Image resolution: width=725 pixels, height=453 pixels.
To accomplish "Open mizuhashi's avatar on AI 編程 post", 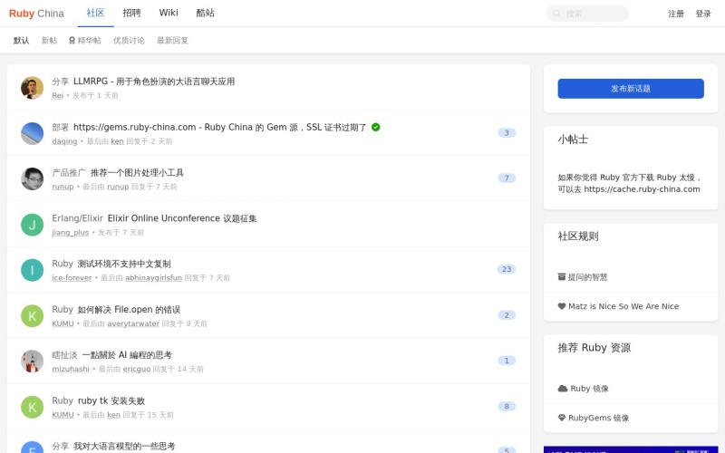I will 32,361.
